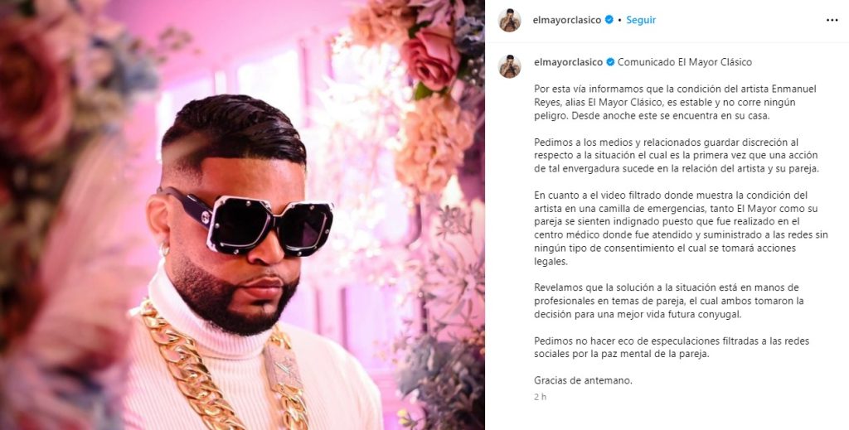The image size is (849, 430).
Task: Click the elmayorclasico username in the caption
Action: pos(568,62)
